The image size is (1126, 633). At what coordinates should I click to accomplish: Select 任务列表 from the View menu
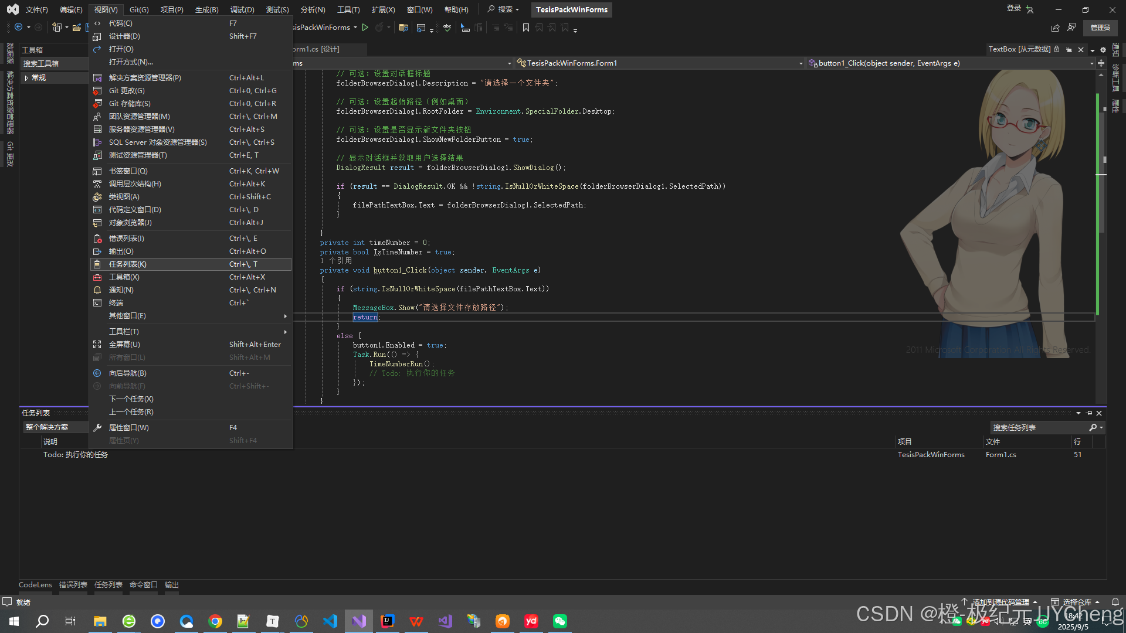coord(128,264)
